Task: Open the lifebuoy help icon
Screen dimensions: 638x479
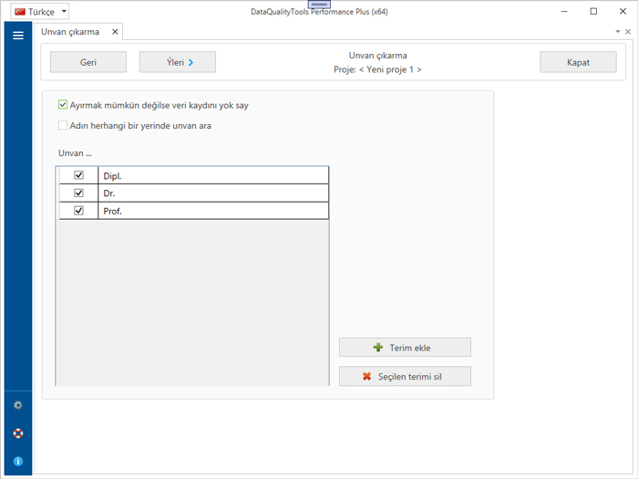Action: click(18, 433)
